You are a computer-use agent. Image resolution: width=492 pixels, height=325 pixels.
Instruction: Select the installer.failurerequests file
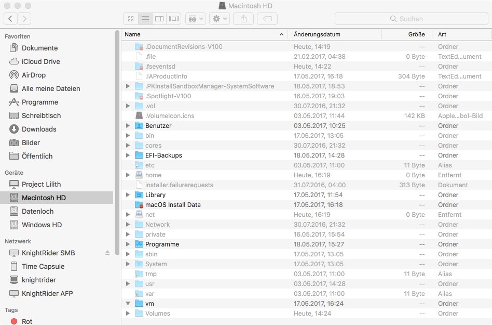coord(307,185)
